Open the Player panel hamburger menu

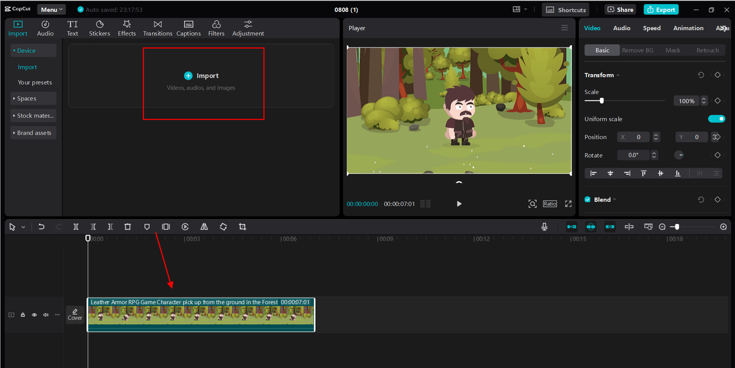pyautogui.click(x=564, y=28)
